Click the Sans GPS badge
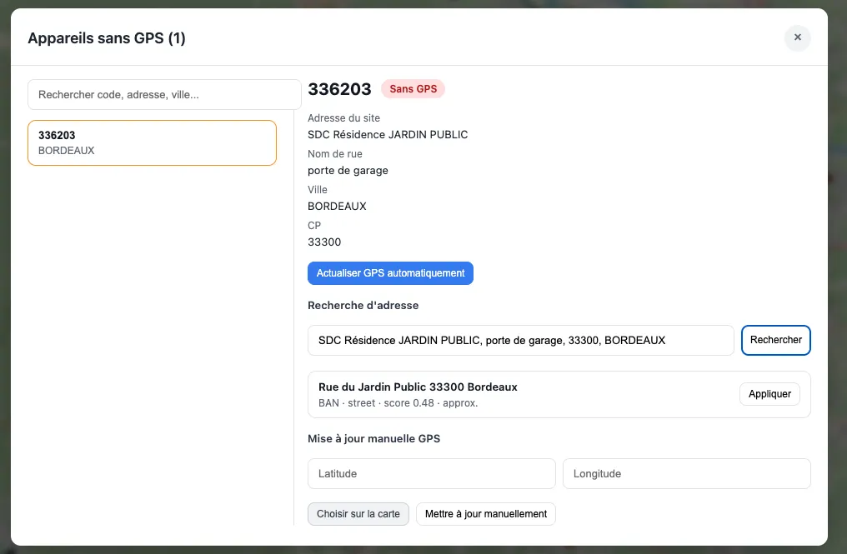 [413, 89]
